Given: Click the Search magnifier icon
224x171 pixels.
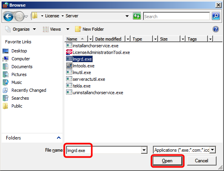Looking at the screenshot, I should (216, 16).
